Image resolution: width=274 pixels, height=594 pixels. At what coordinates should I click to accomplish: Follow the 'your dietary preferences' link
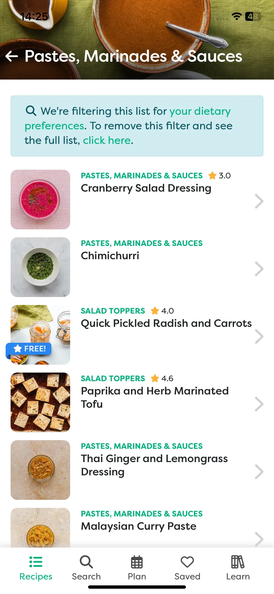click(128, 118)
